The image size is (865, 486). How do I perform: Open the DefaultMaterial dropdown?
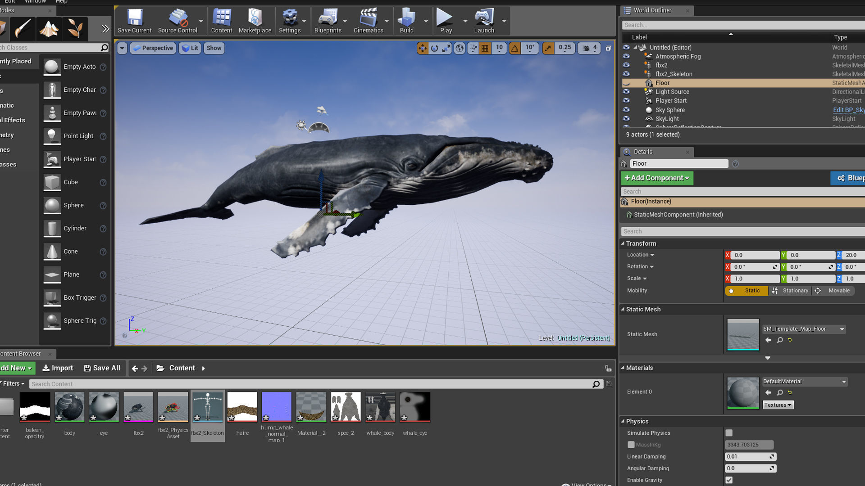(x=805, y=382)
